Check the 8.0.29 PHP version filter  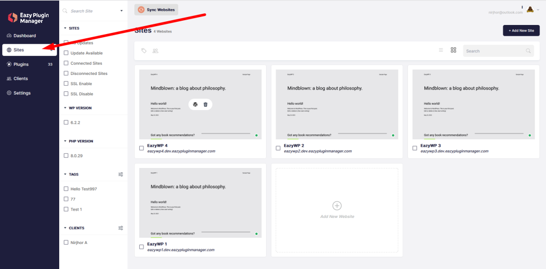click(66, 156)
